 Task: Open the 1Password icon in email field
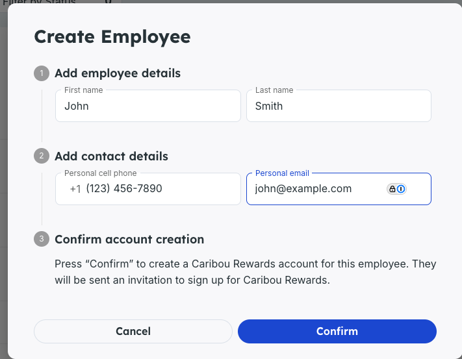pyautogui.click(x=401, y=189)
